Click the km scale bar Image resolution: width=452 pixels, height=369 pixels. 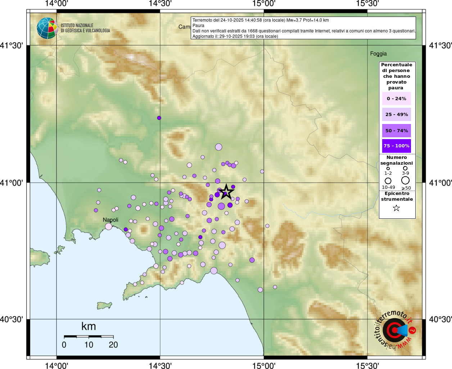point(89,337)
